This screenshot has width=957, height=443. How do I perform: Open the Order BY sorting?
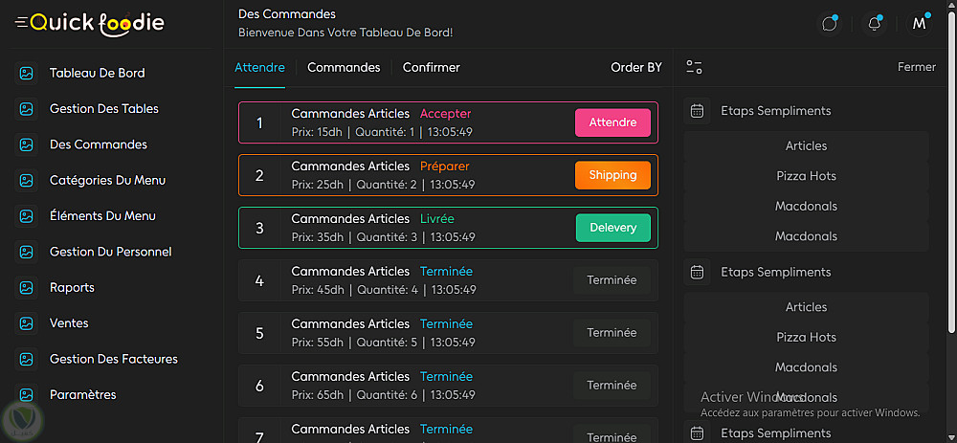point(636,68)
